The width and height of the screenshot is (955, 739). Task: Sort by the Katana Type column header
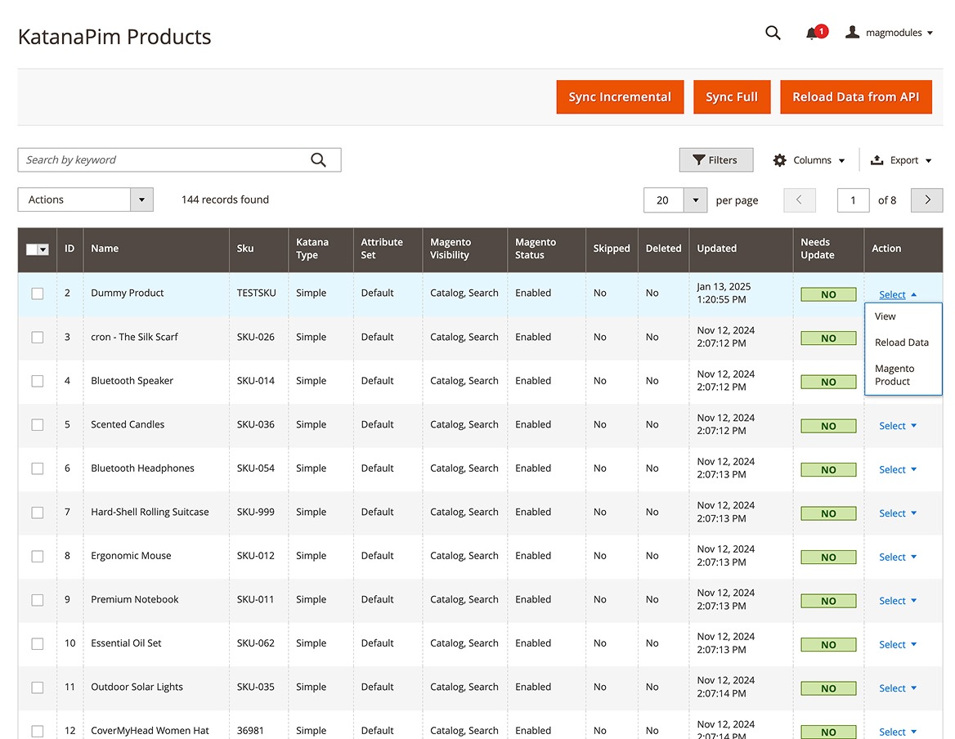click(x=321, y=249)
